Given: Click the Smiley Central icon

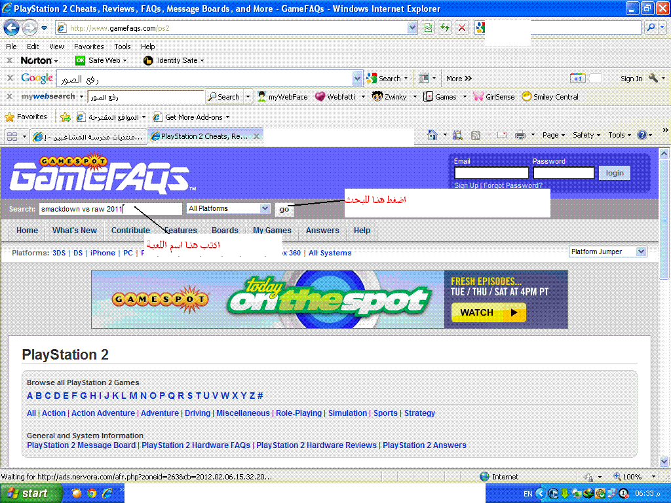Looking at the screenshot, I should click(526, 97).
